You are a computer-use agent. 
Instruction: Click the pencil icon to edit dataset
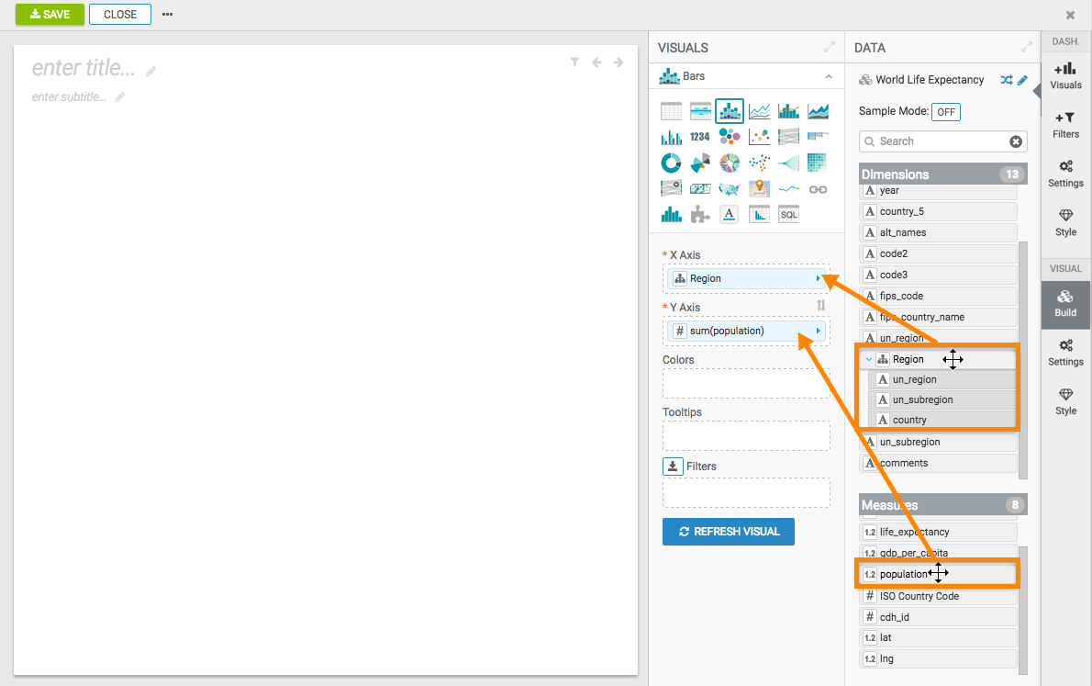(x=1023, y=80)
